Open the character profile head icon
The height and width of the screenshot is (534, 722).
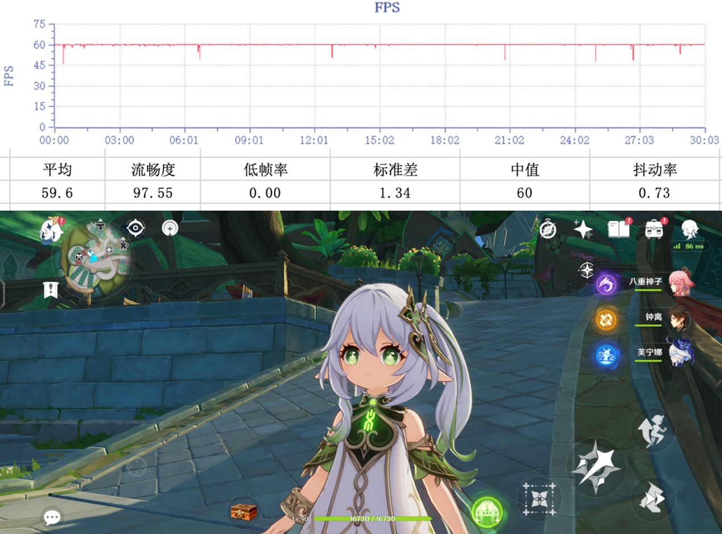[x=690, y=229]
